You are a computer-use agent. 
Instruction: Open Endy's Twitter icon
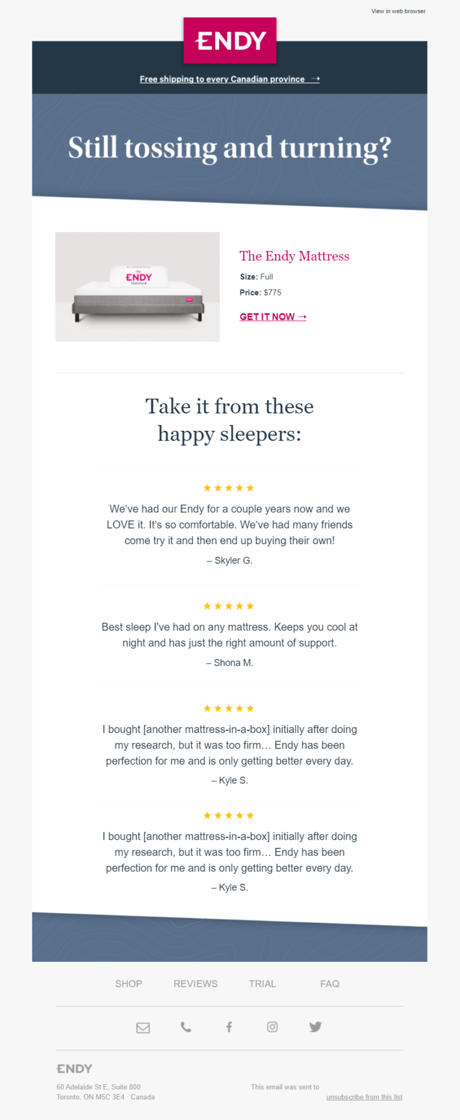pos(315,1027)
